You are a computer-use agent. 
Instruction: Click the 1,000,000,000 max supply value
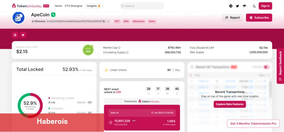pos(258,52)
